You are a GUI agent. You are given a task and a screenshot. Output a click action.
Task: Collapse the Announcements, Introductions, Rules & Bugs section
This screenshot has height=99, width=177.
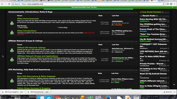click(136, 12)
